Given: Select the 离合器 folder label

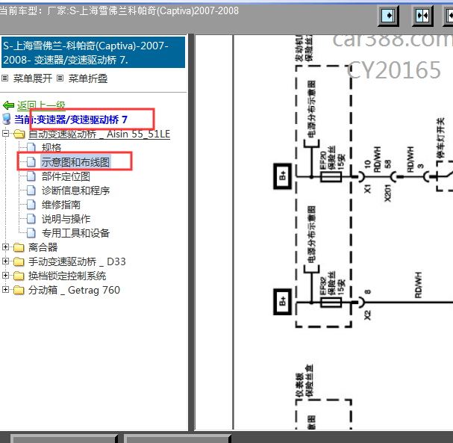Looking at the screenshot, I should (x=43, y=247).
